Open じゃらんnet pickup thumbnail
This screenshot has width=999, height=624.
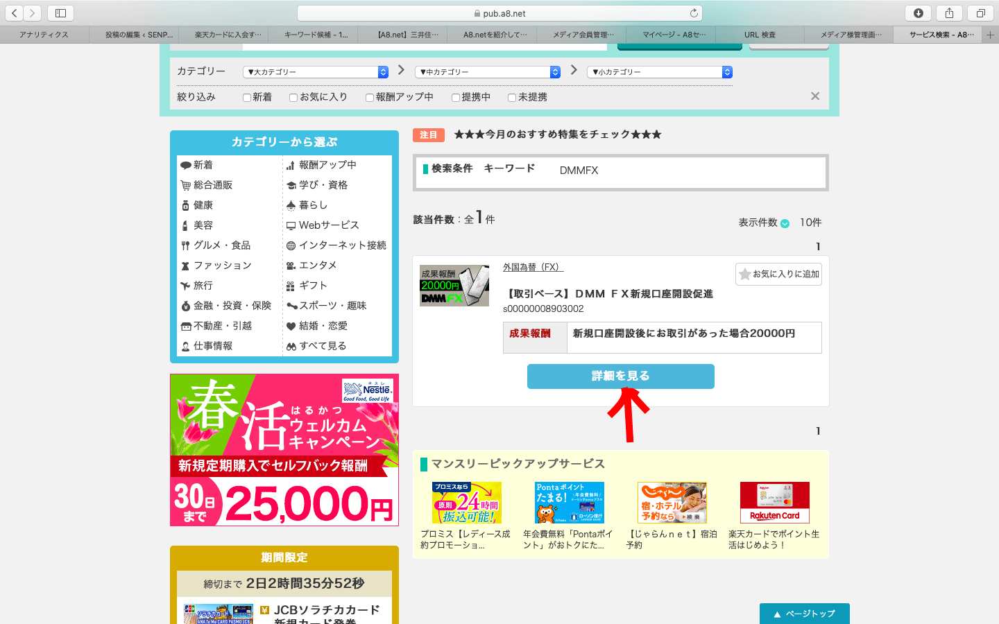(672, 503)
